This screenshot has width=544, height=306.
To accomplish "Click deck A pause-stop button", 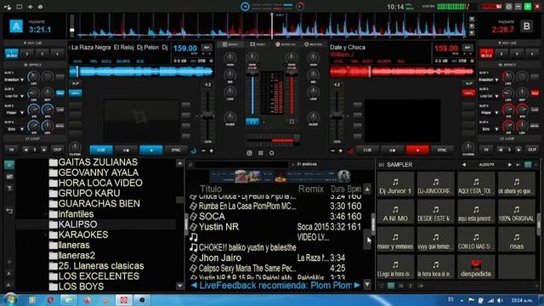I will pos(126,150).
